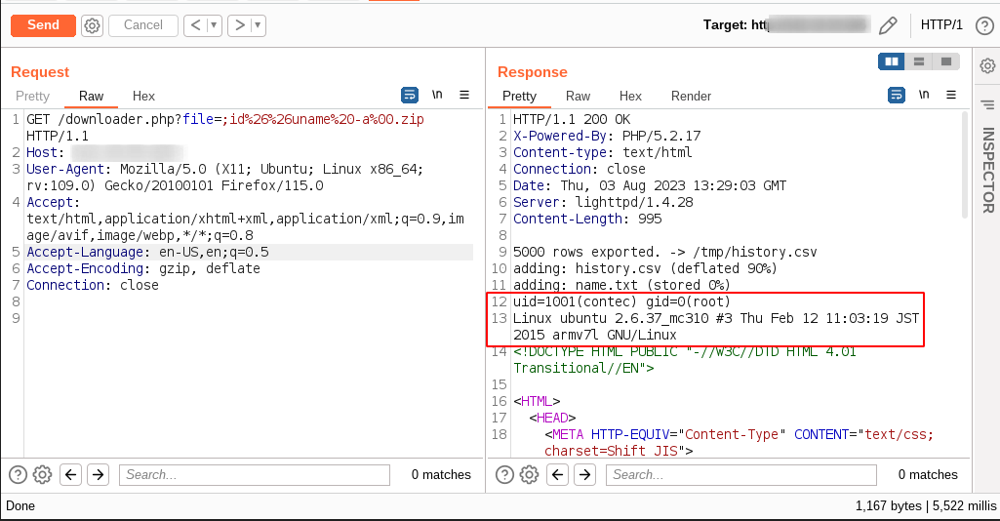Click the User-Agent header line
Image resolution: width=1000 pixels, height=521 pixels.
click(224, 178)
